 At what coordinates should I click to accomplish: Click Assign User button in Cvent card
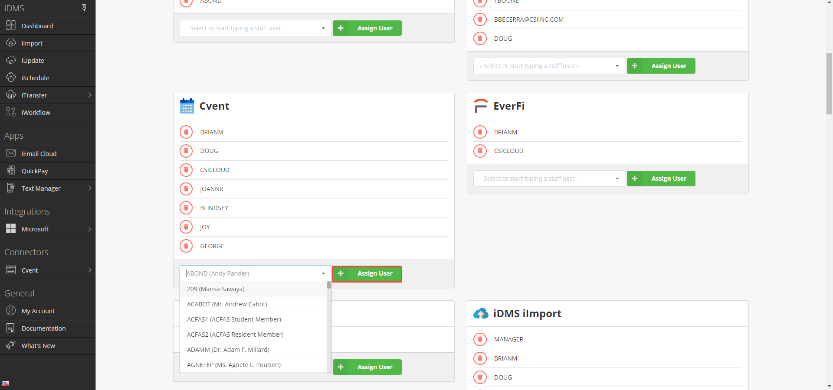coord(367,274)
